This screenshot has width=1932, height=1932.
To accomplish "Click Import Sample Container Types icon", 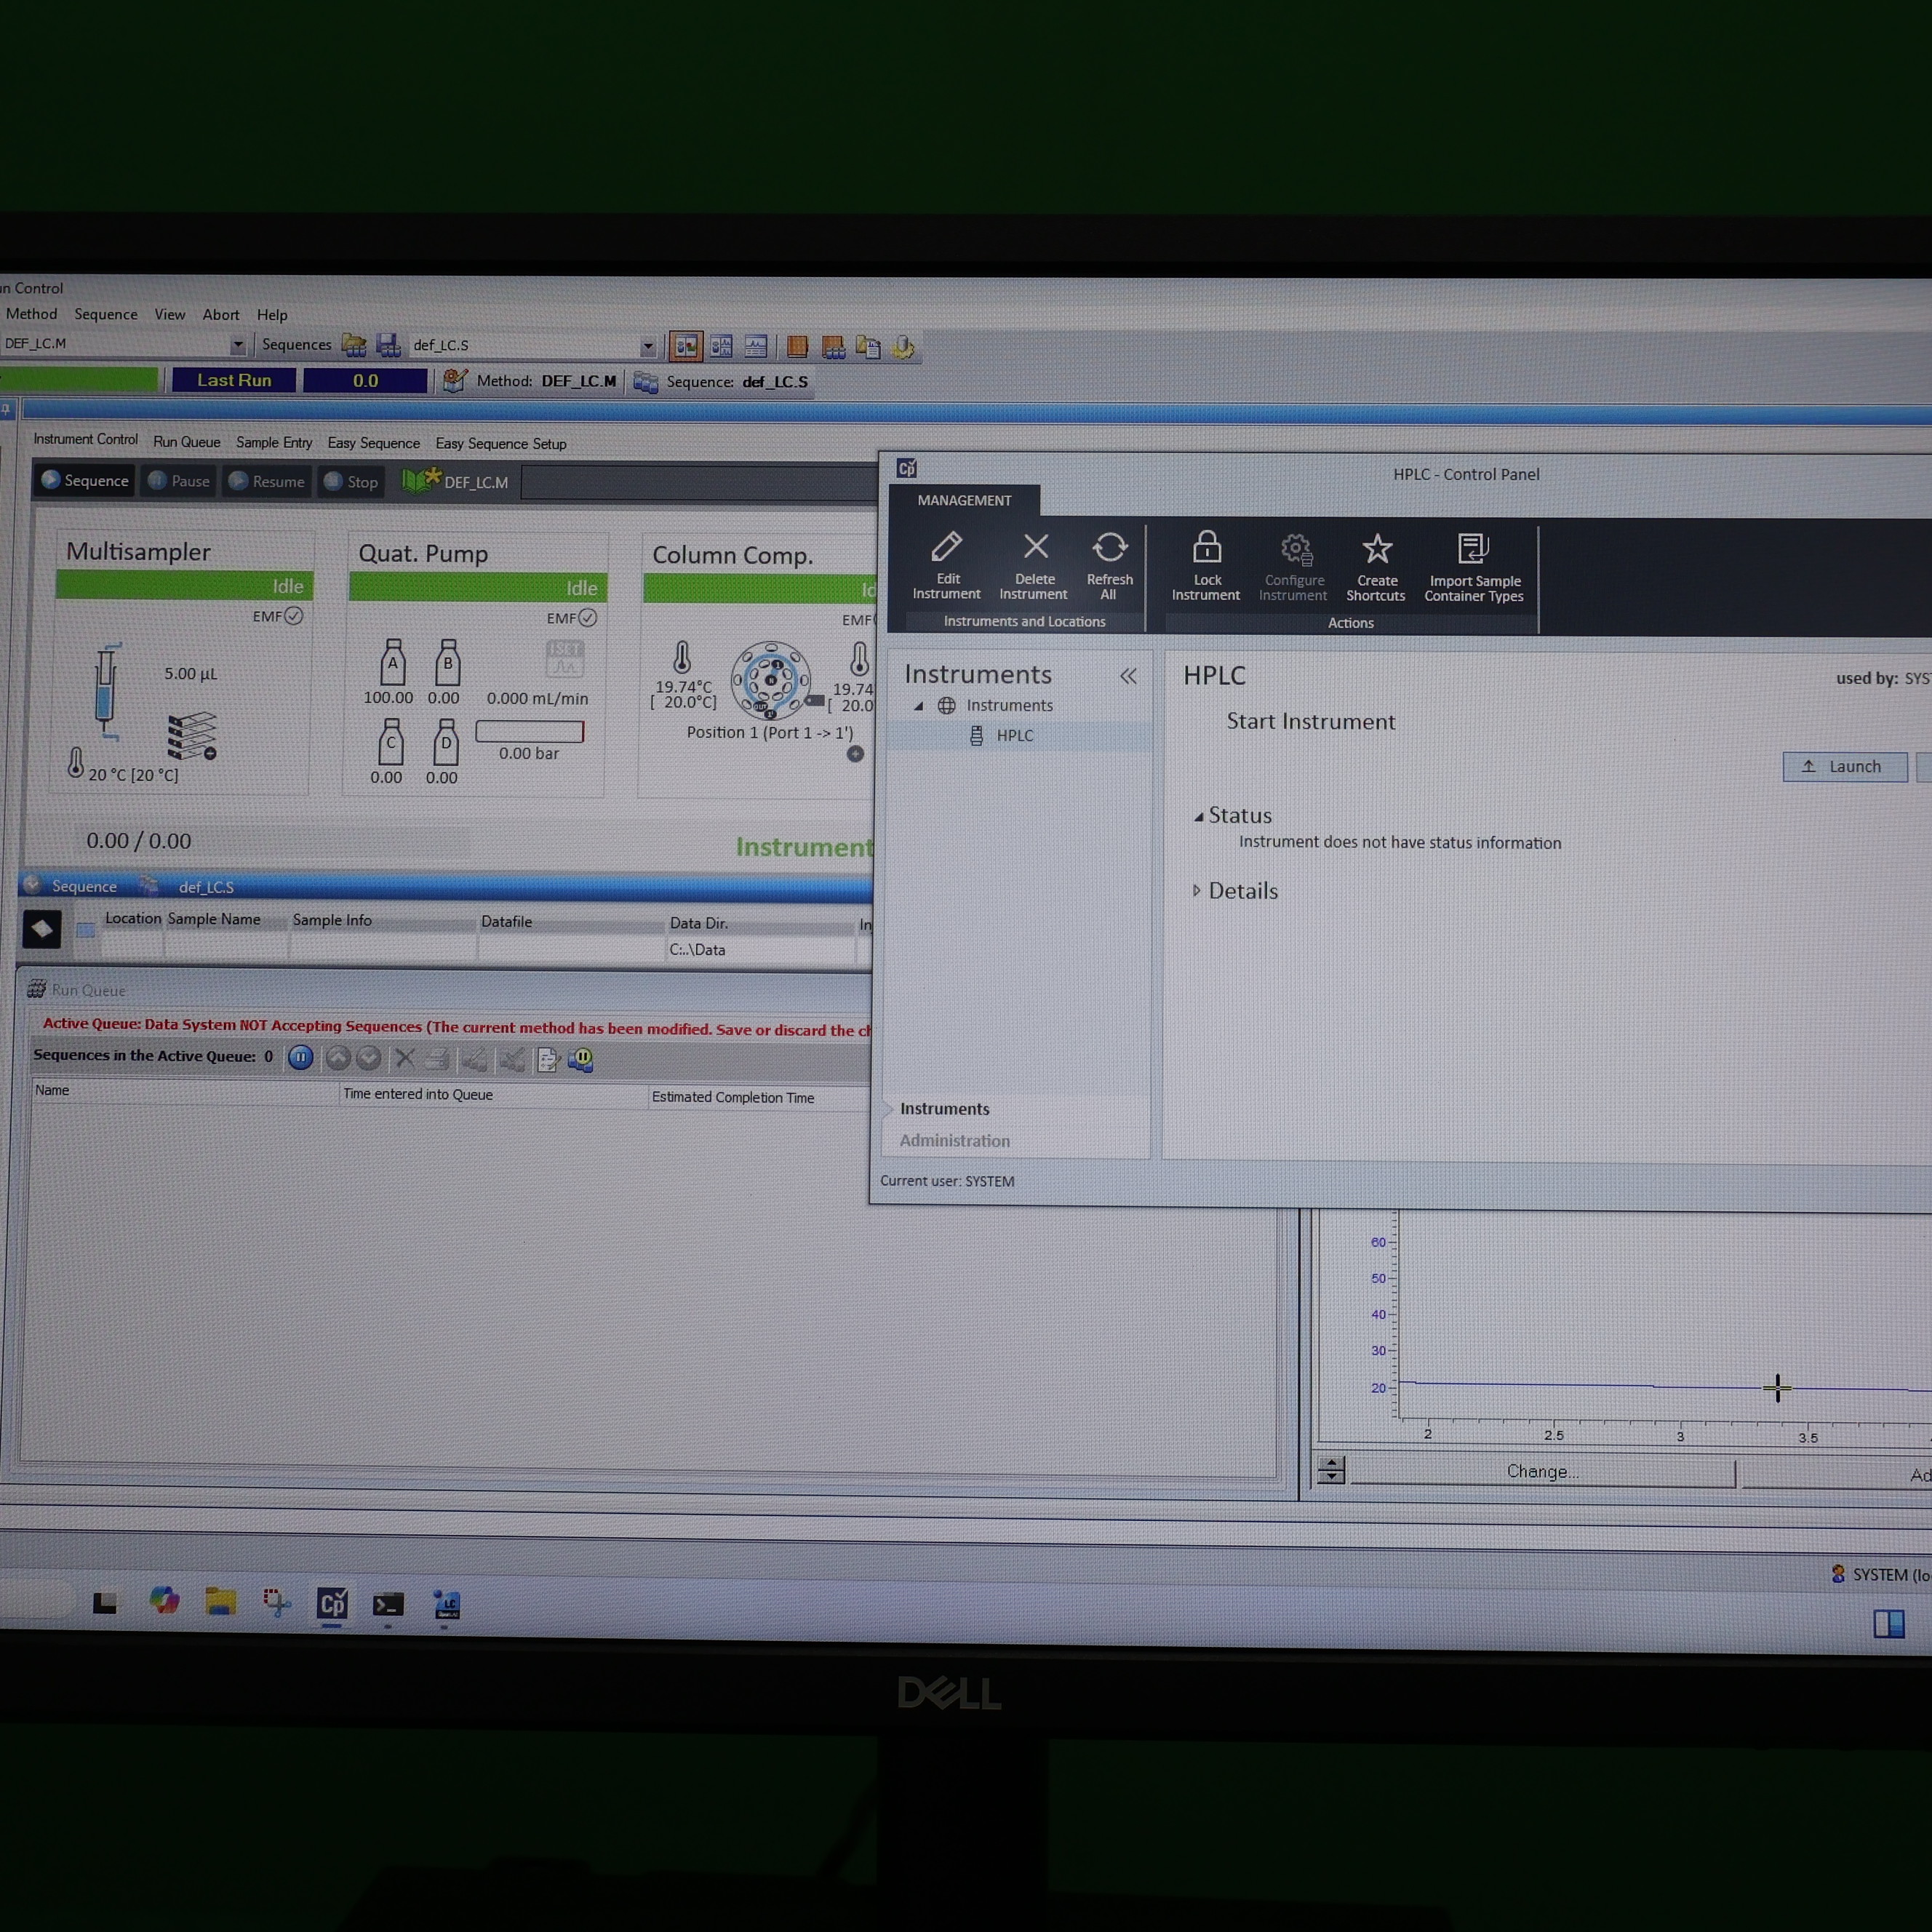I will pos(1473,549).
